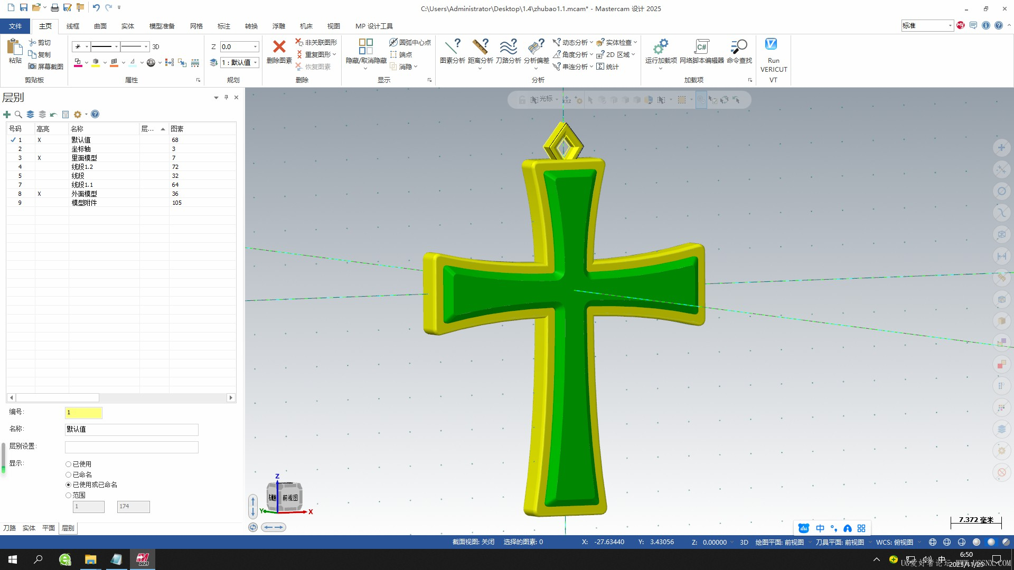The height and width of the screenshot is (570, 1014).
Task: Switch to the 实体 ribbon tab
Action: [x=127, y=26]
